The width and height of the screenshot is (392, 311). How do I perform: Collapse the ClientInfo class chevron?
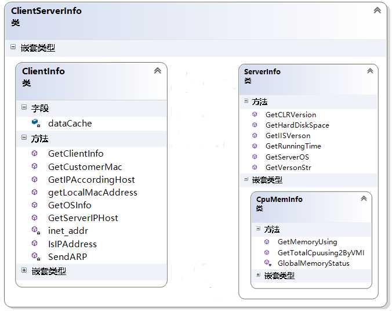(x=157, y=71)
